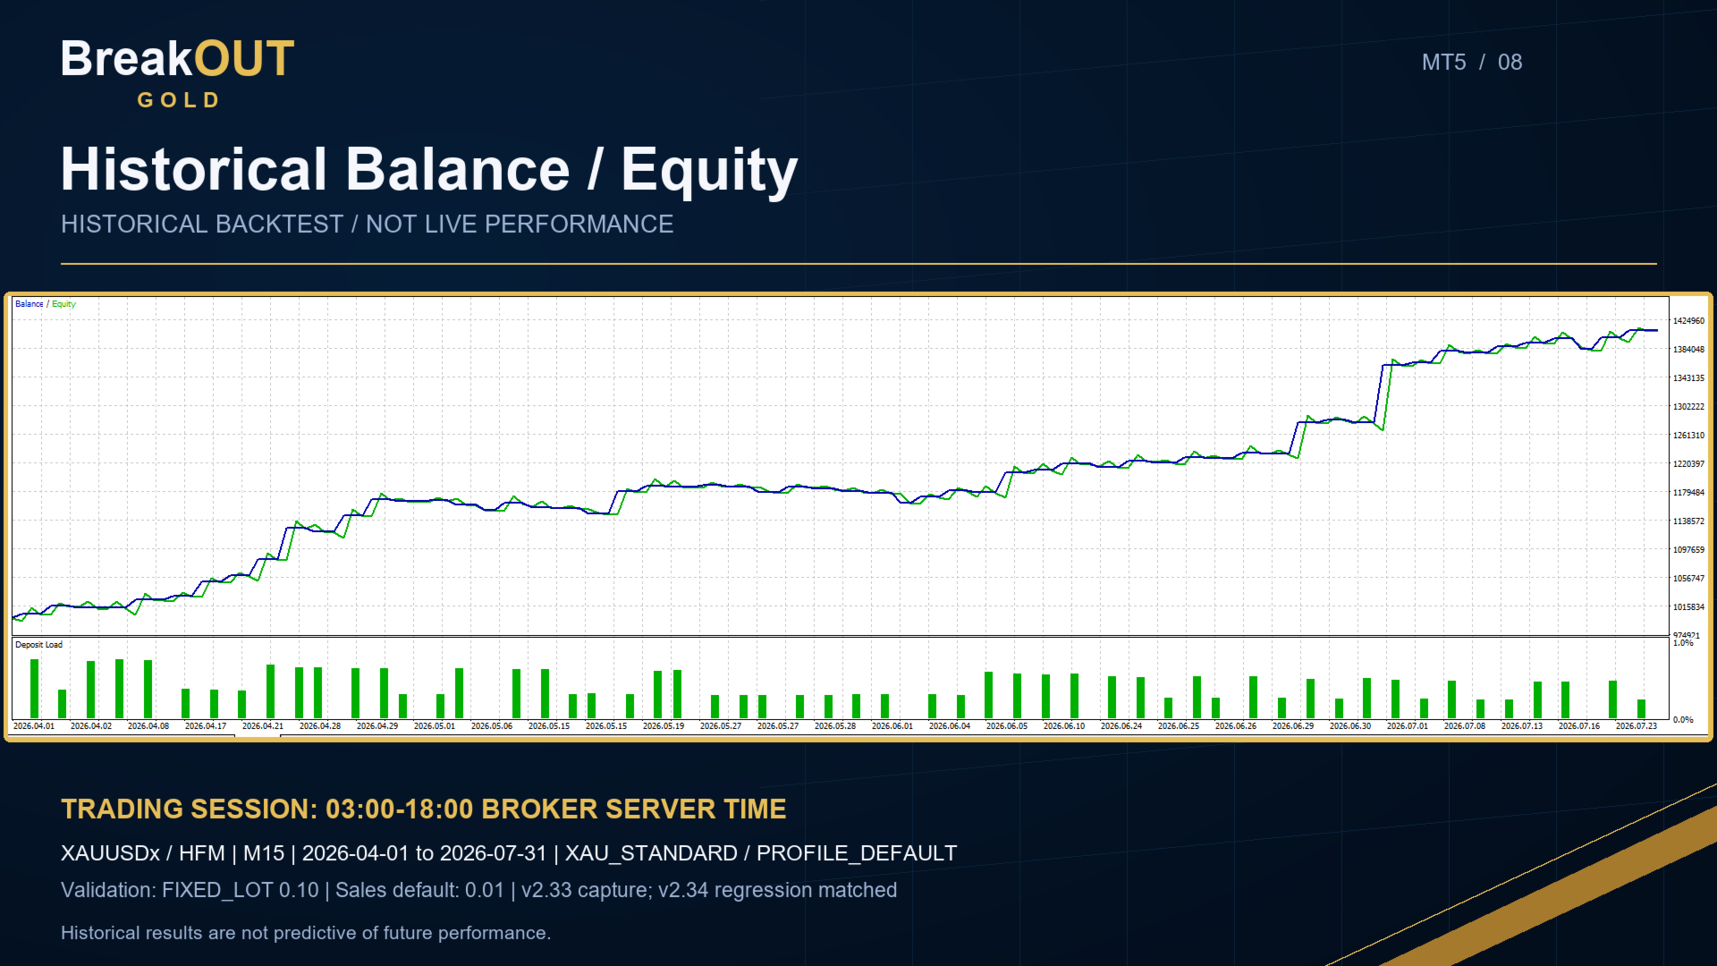The height and width of the screenshot is (966, 1717).
Task: Click the BreakOUT GOLD logo
Action: 177,73
